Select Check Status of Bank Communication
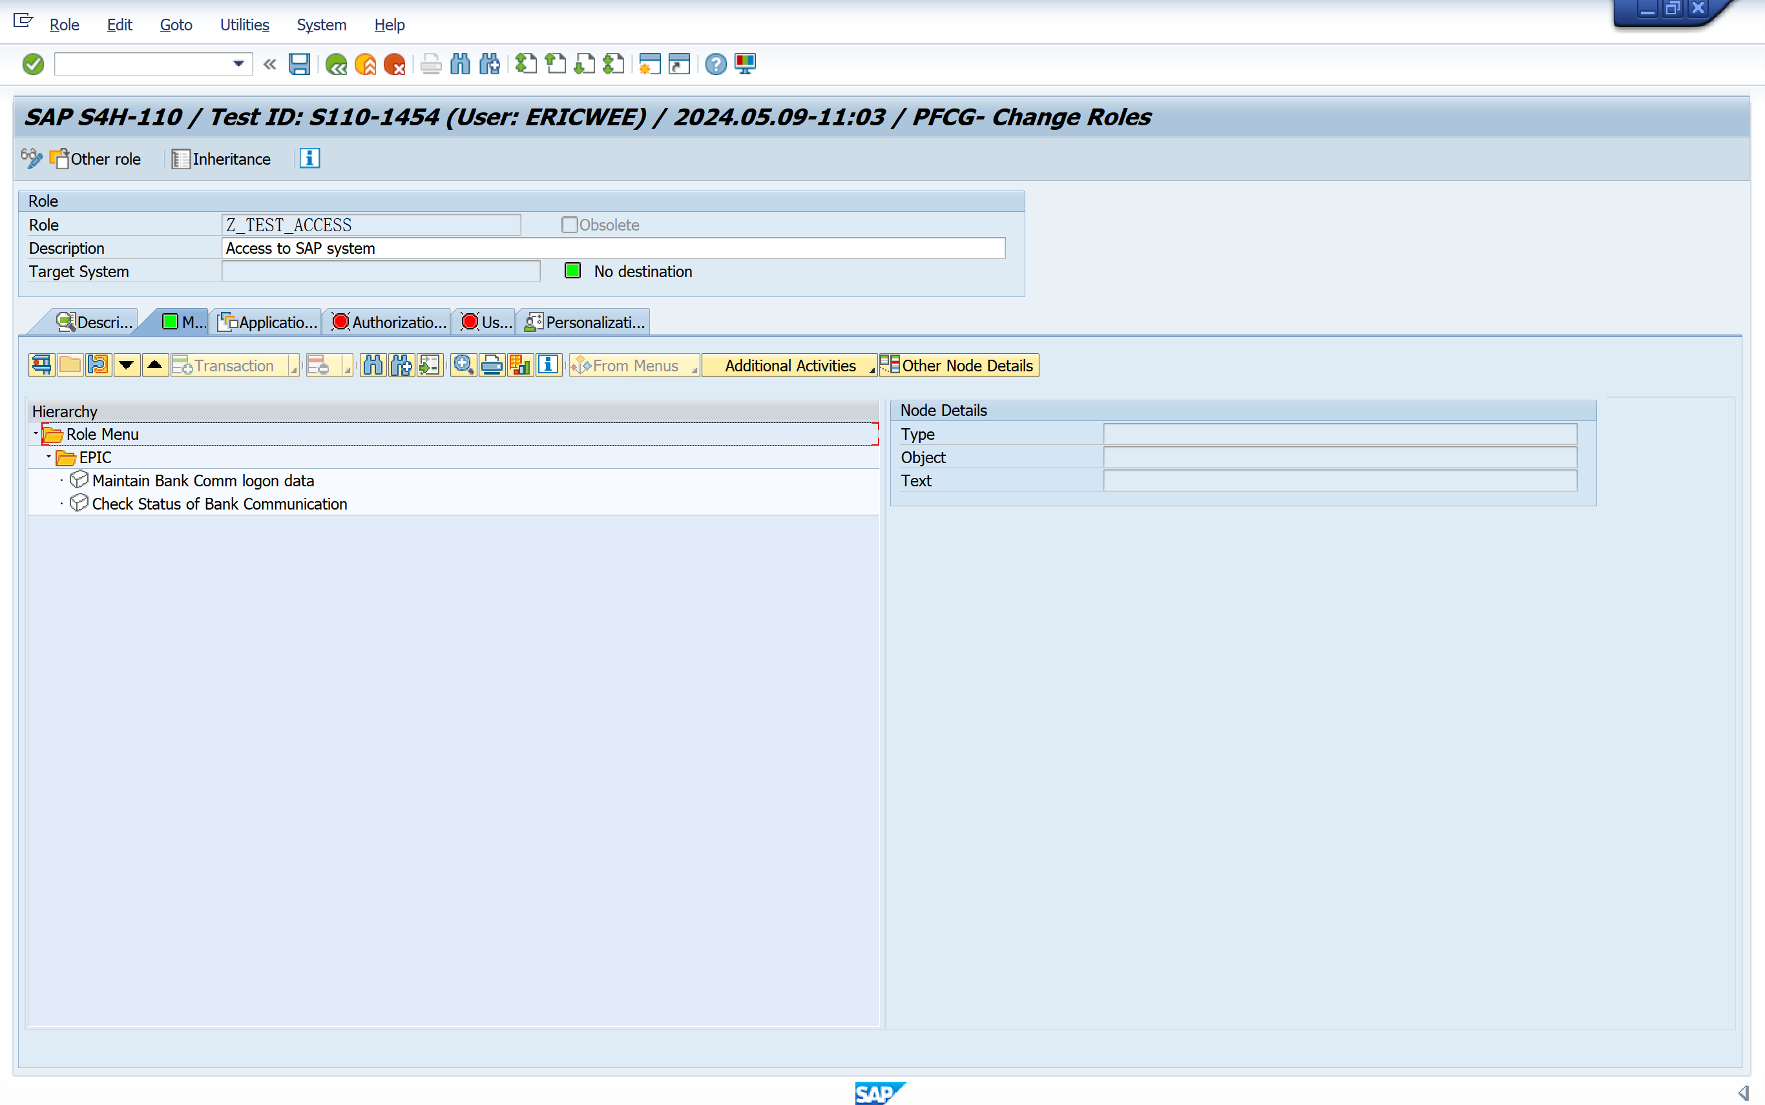The image size is (1765, 1105). 219,504
